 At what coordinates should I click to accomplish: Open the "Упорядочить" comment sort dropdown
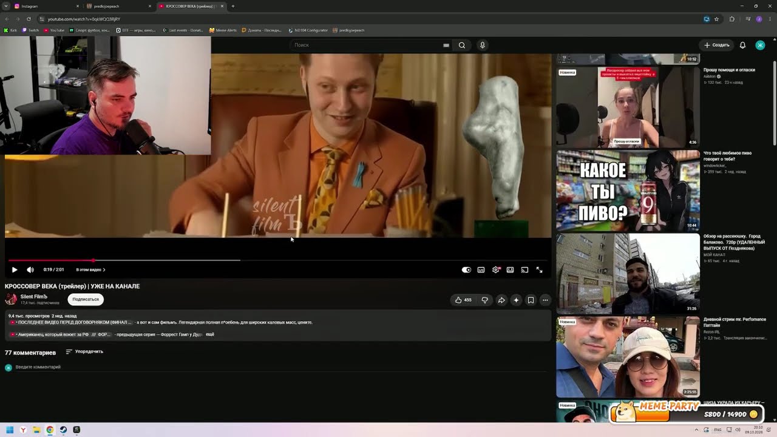point(84,351)
